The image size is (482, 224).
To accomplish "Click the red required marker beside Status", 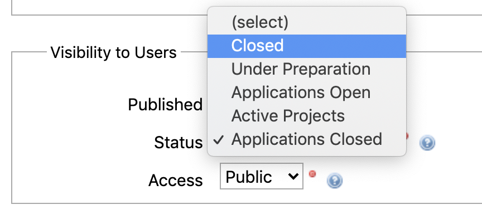I will point(406,137).
